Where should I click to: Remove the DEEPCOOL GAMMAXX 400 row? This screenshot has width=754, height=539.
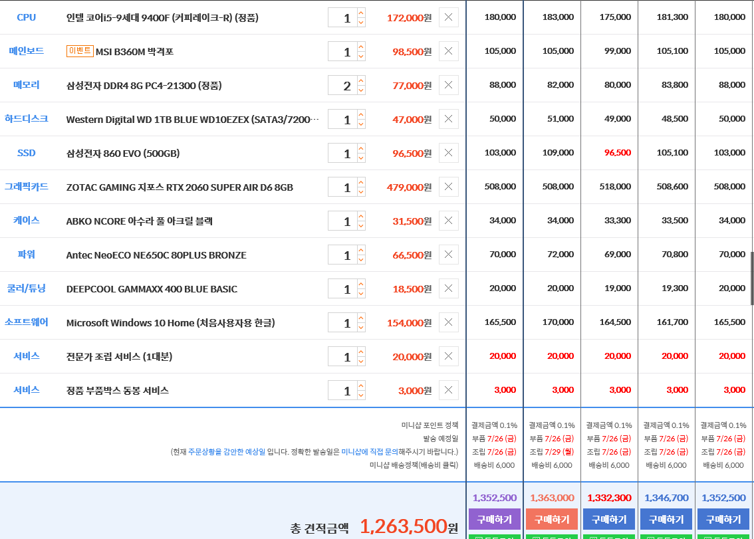[448, 288]
